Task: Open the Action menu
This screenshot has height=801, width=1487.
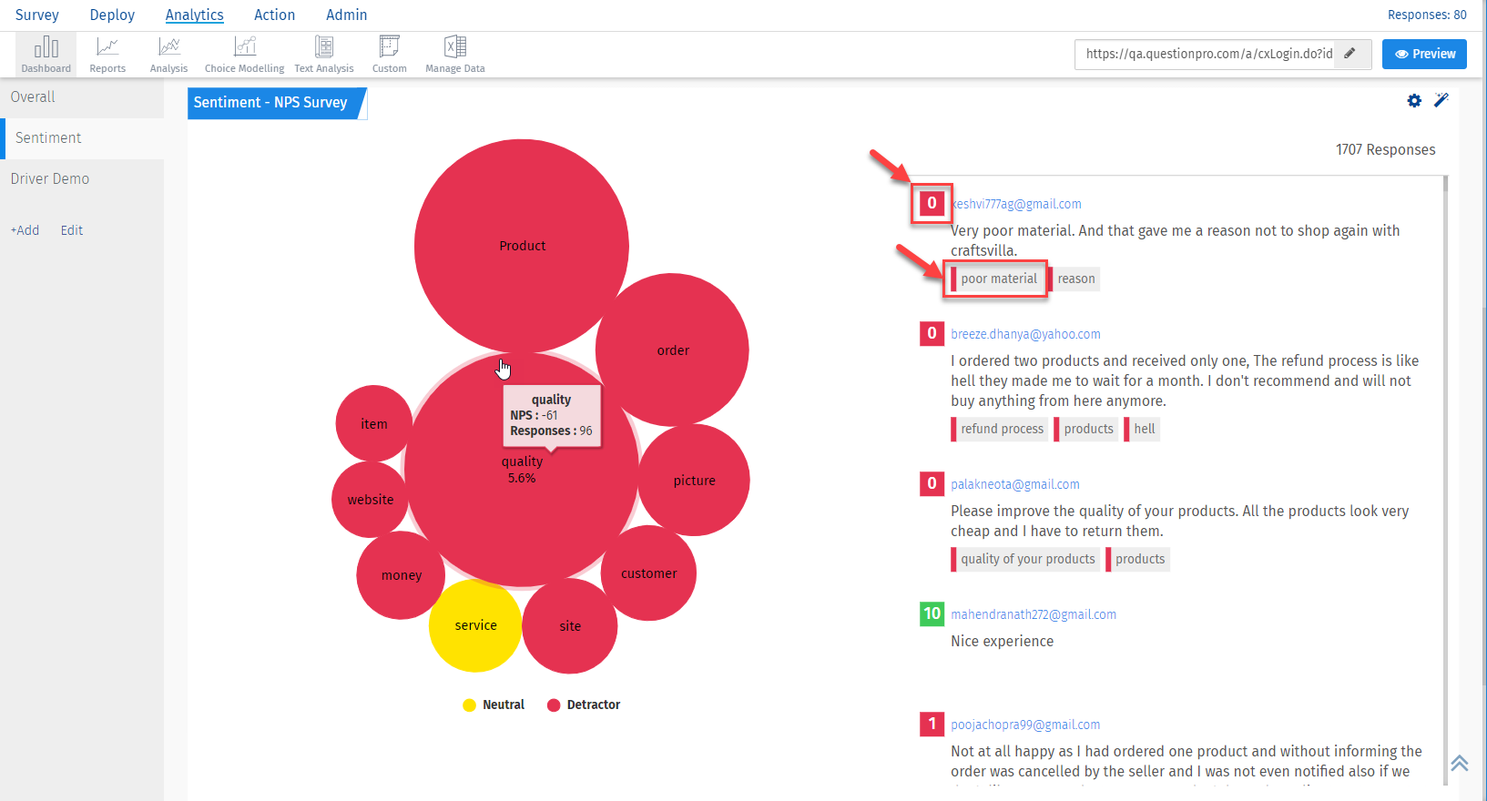Action: [x=274, y=15]
